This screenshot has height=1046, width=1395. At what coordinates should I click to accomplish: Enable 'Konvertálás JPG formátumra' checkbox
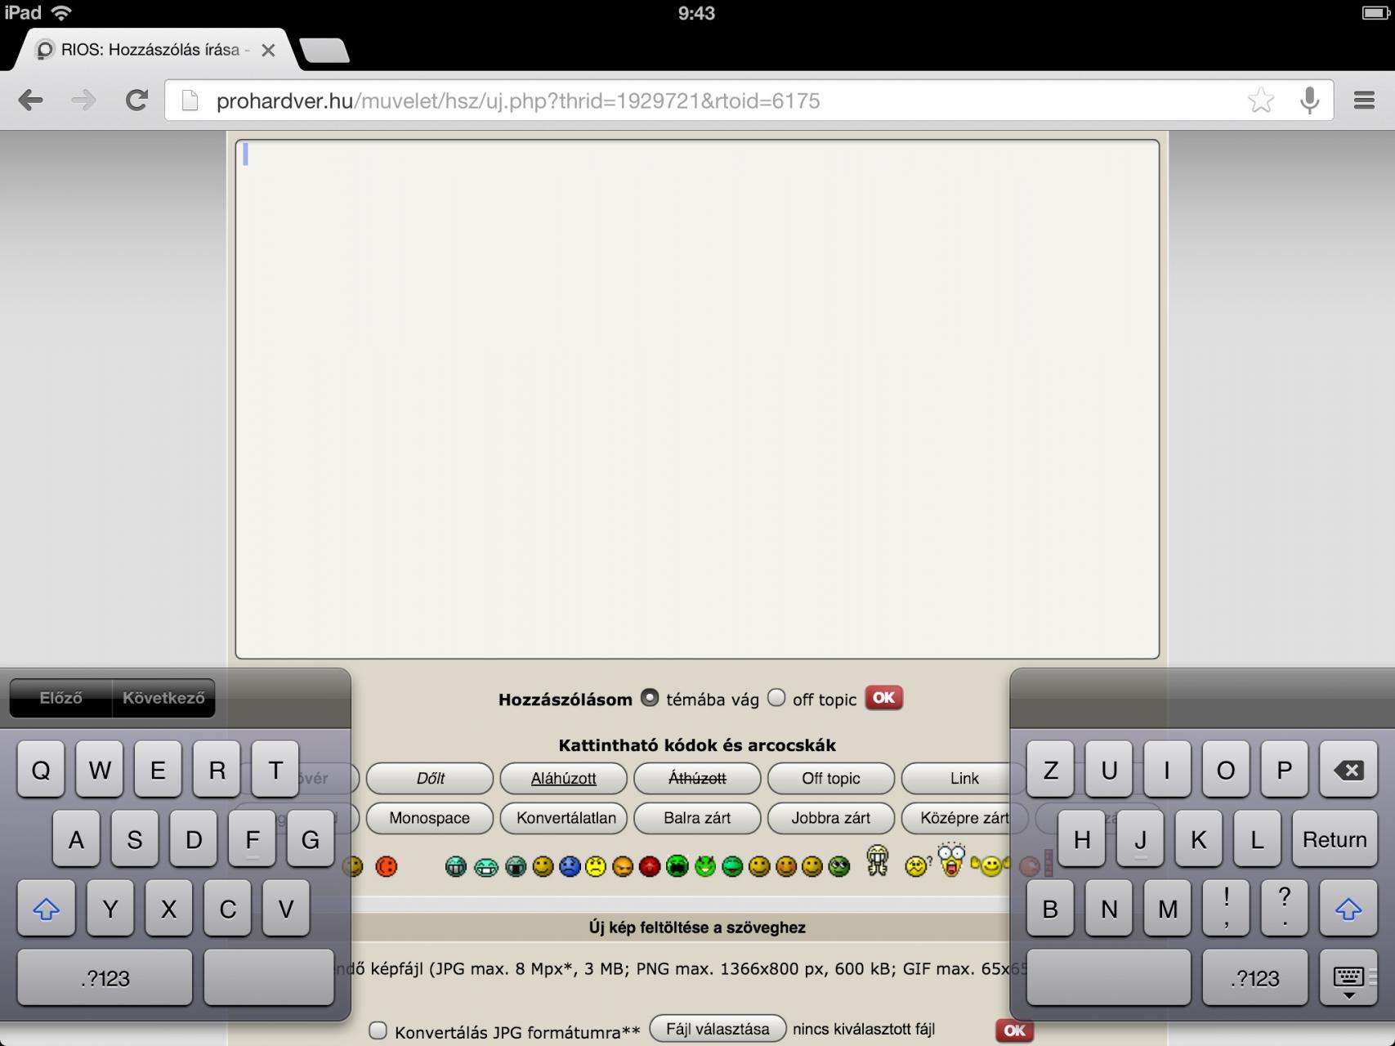click(378, 1030)
